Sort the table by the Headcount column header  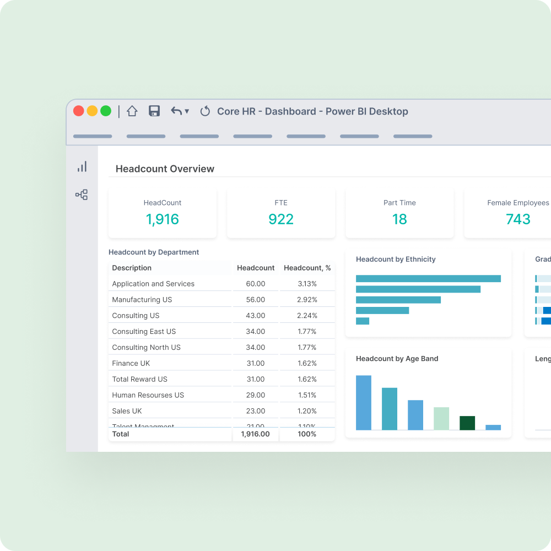[x=256, y=268]
